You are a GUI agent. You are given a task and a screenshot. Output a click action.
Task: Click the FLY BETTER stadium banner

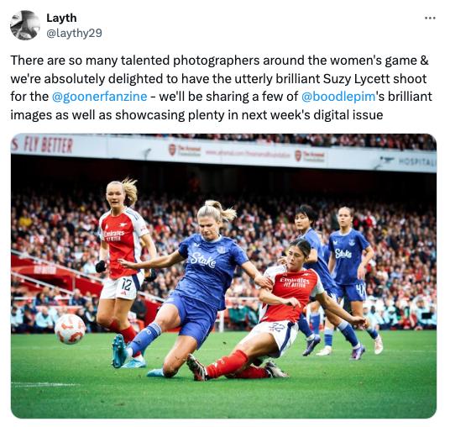coord(43,145)
